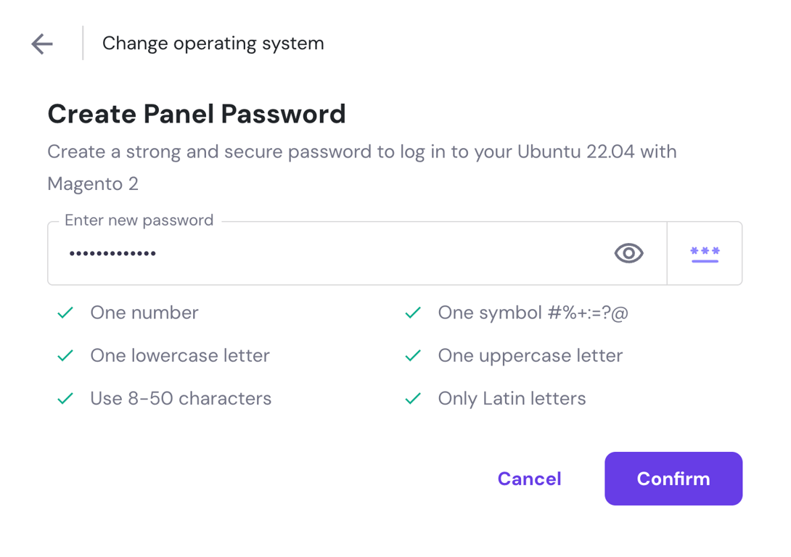The height and width of the screenshot is (557, 791).
Task: Click the checkmark beside Use 8-50 characters
Action: point(65,398)
